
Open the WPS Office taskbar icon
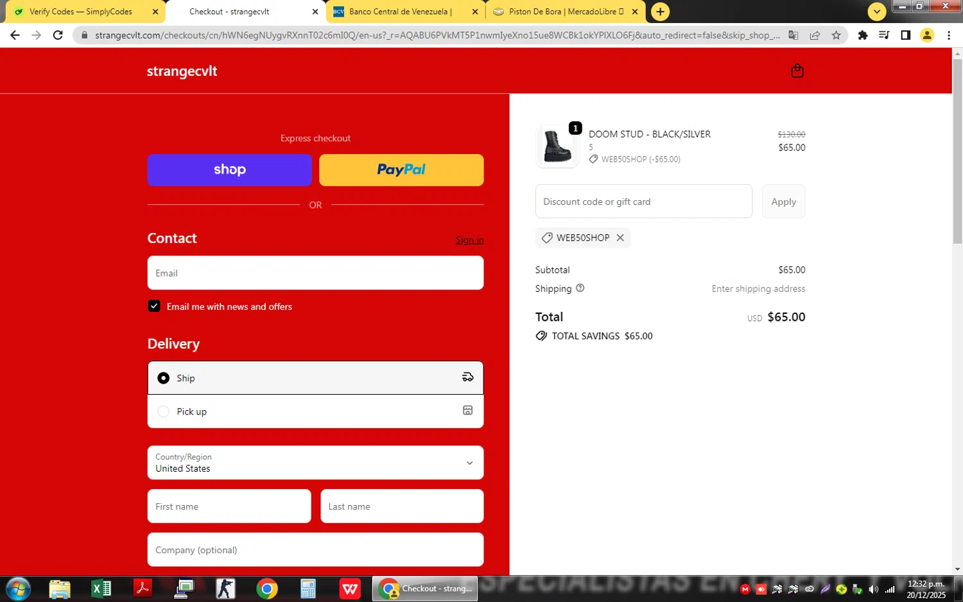point(350,589)
